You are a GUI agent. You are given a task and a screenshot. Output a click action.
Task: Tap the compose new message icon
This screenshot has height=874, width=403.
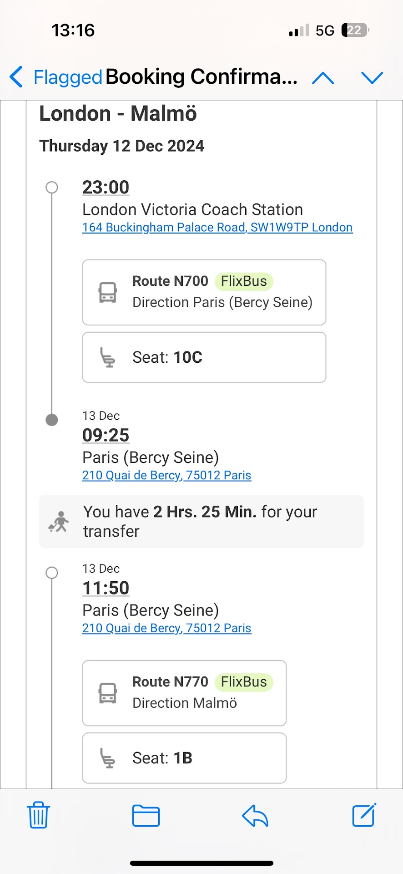point(364,815)
